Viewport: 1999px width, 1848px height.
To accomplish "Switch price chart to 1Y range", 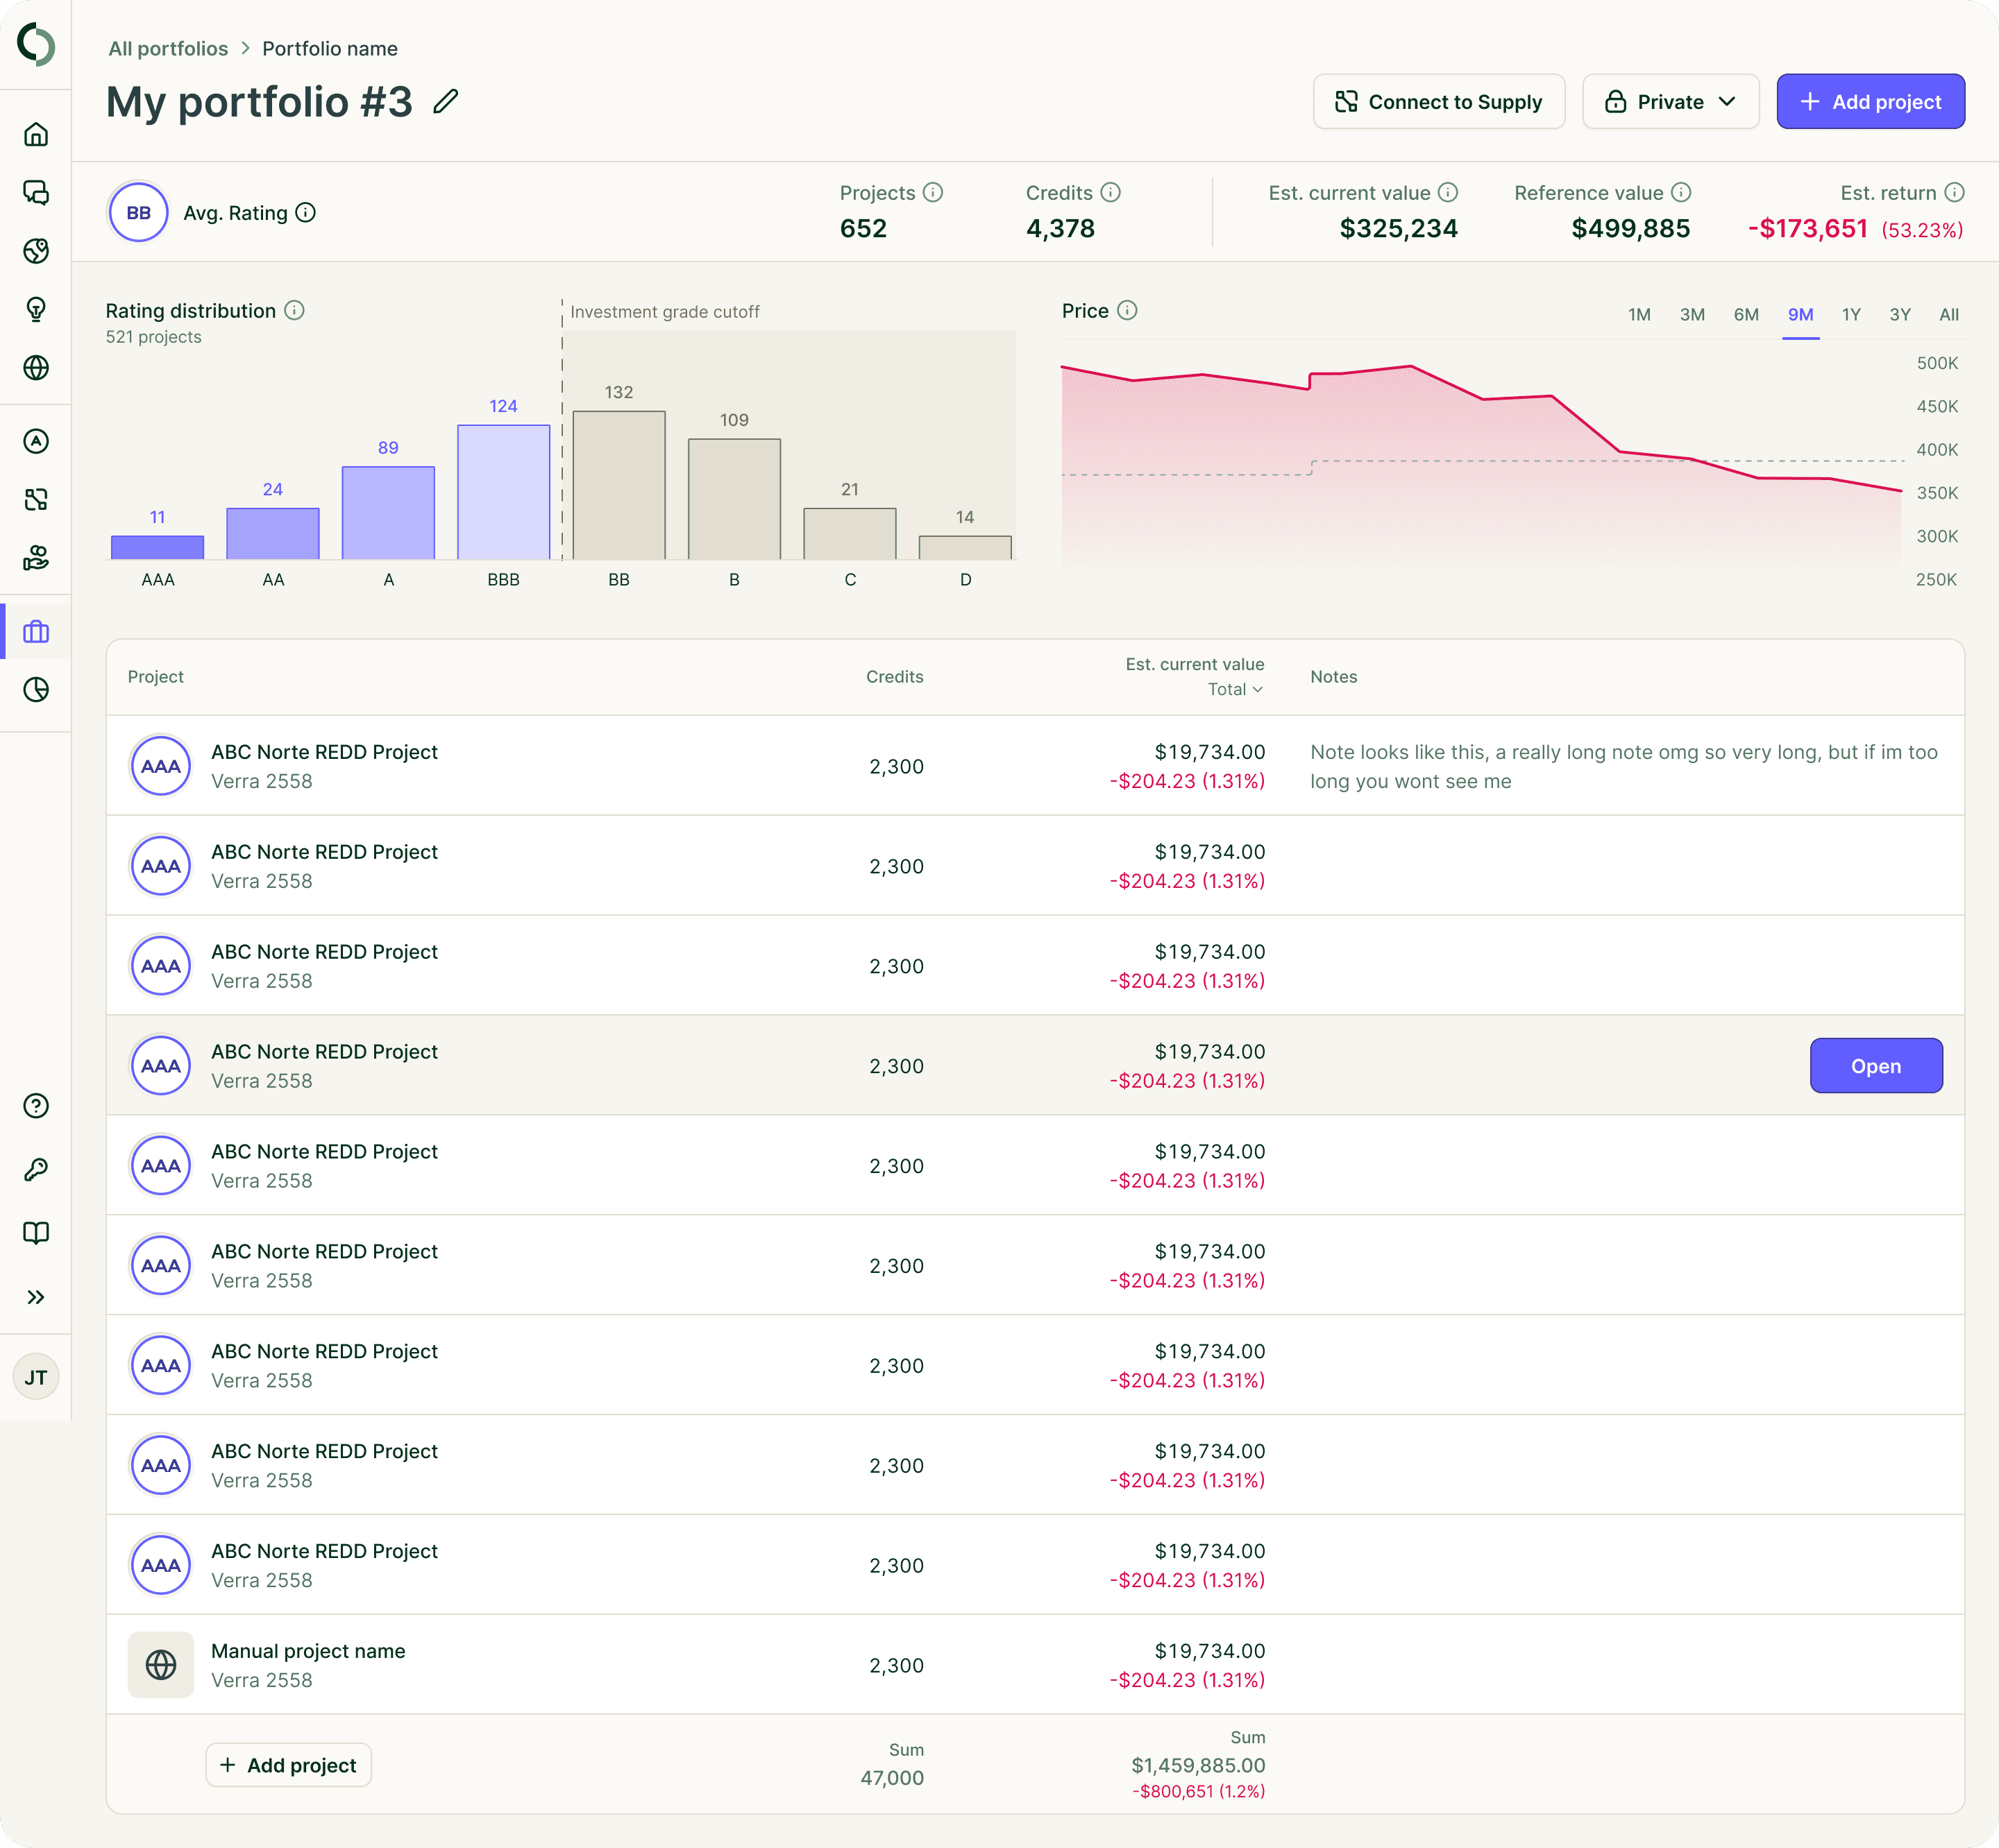I will (x=1851, y=314).
